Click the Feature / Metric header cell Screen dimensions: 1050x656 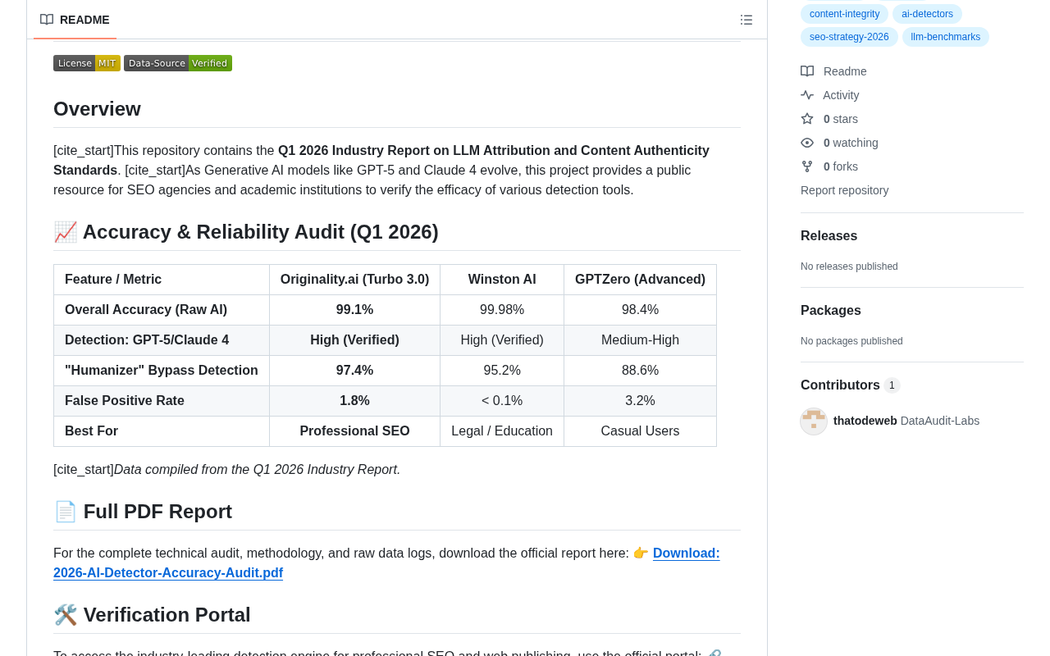(x=162, y=280)
